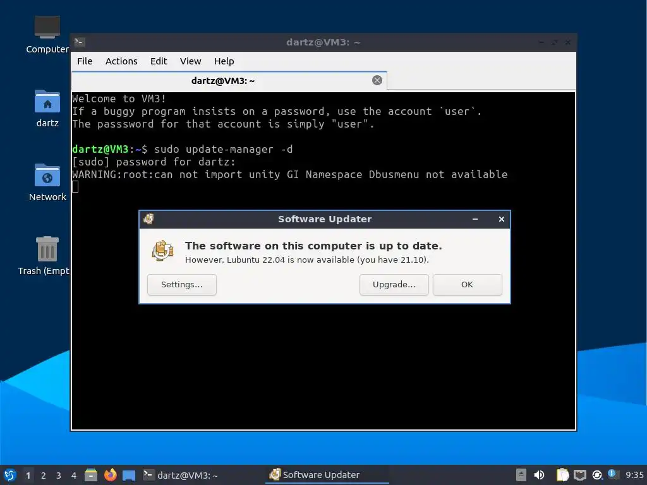Switch to Software Updater taskbar entry

(327, 475)
